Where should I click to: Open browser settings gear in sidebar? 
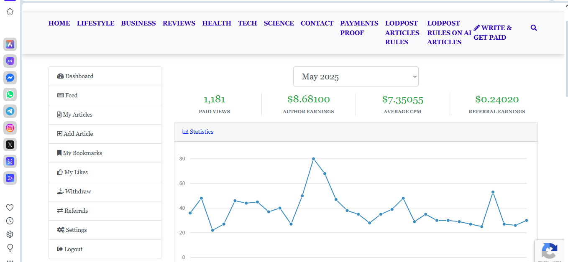coord(10,234)
